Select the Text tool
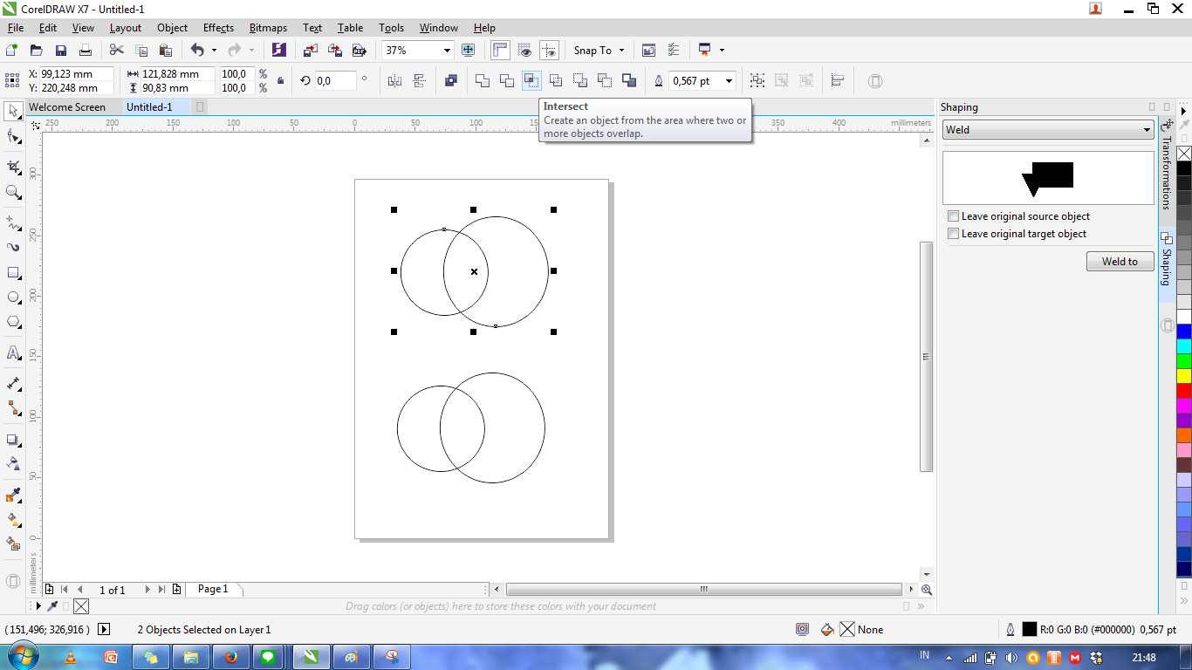 11,352
